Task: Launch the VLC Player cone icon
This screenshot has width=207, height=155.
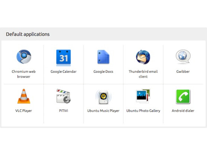Action: 24,96
